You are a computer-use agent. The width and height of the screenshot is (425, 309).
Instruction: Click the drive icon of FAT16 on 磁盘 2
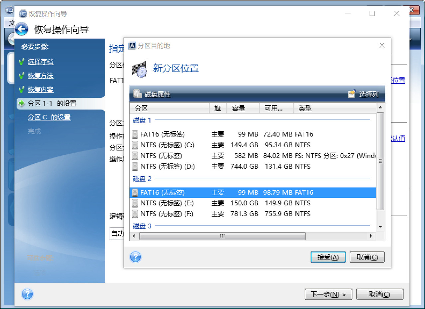coord(135,193)
